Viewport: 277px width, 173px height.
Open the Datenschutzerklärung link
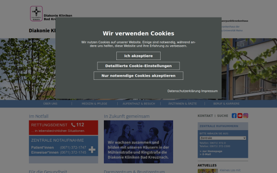(184, 91)
